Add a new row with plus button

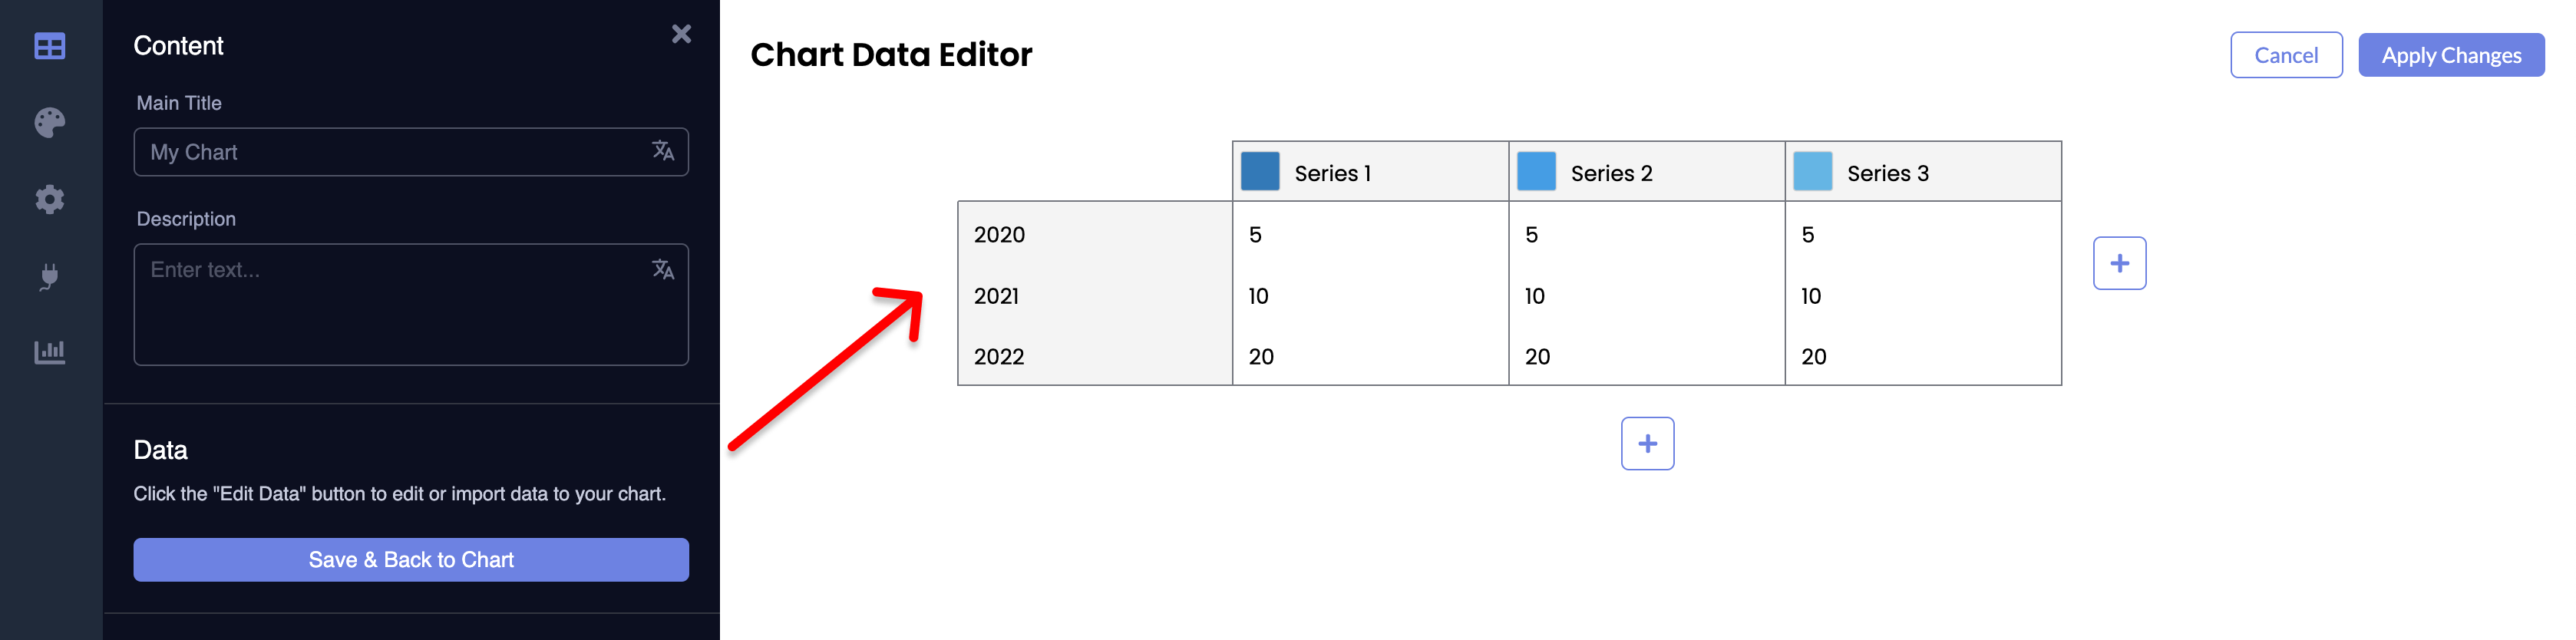pyautogui.click(x=1647, y=444)
